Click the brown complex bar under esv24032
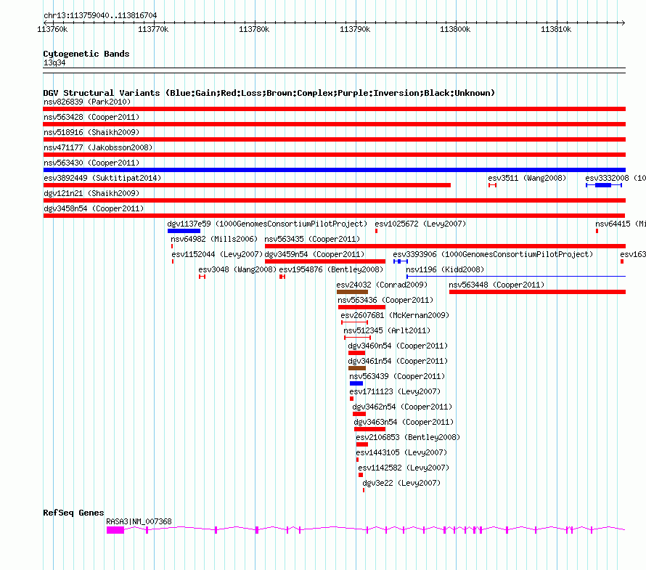The image size is (646, 570). (352, 292)
